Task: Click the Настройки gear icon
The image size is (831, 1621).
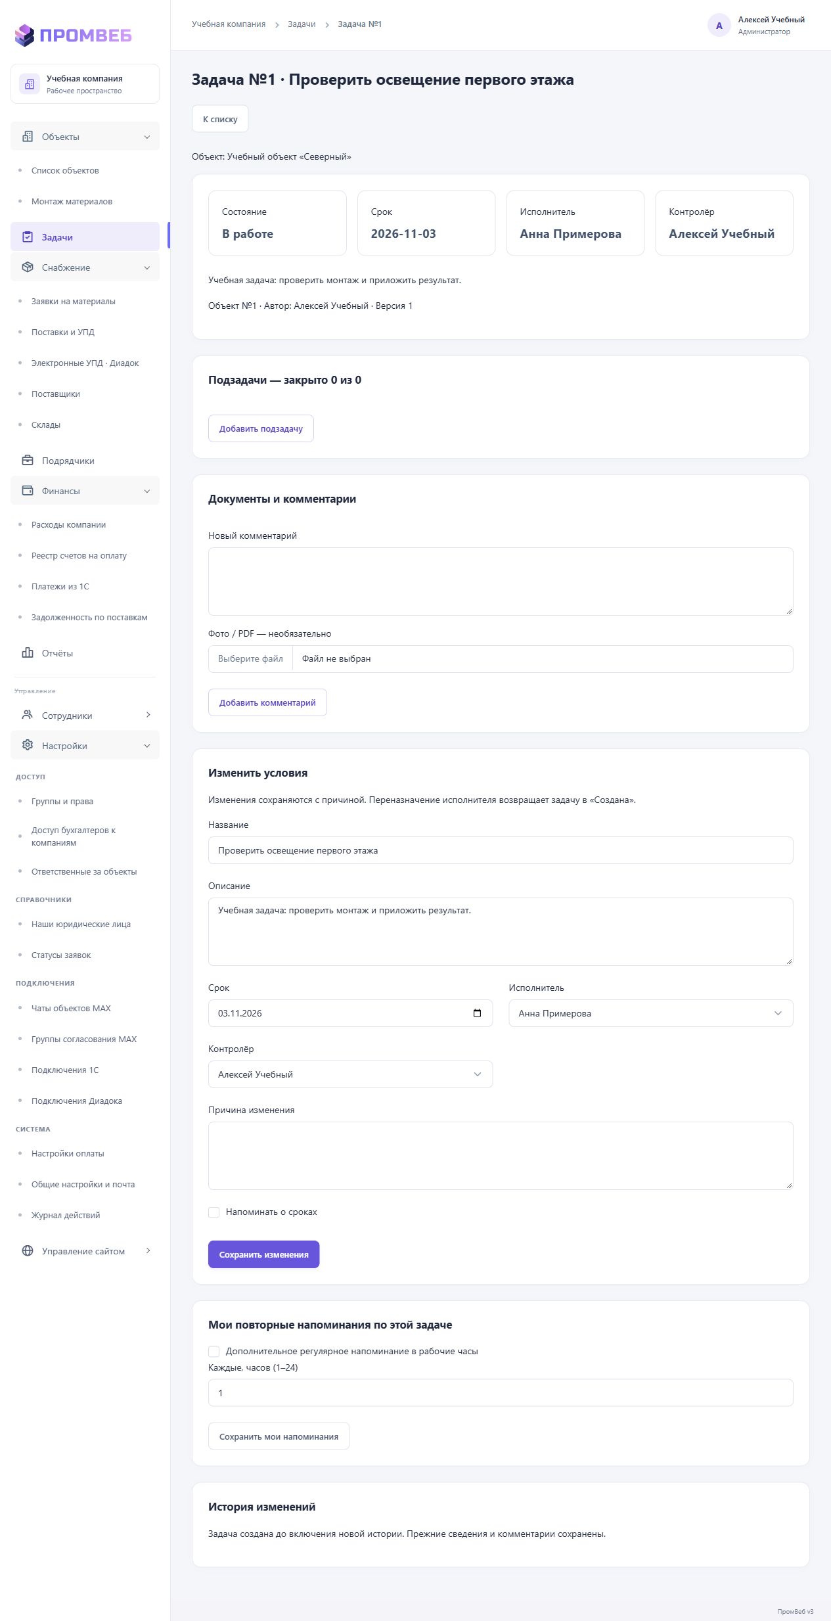Action: click(28, 745)
